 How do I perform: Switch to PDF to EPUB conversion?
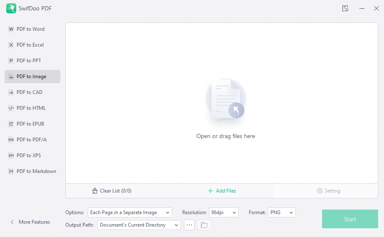(x=32, y=124)
